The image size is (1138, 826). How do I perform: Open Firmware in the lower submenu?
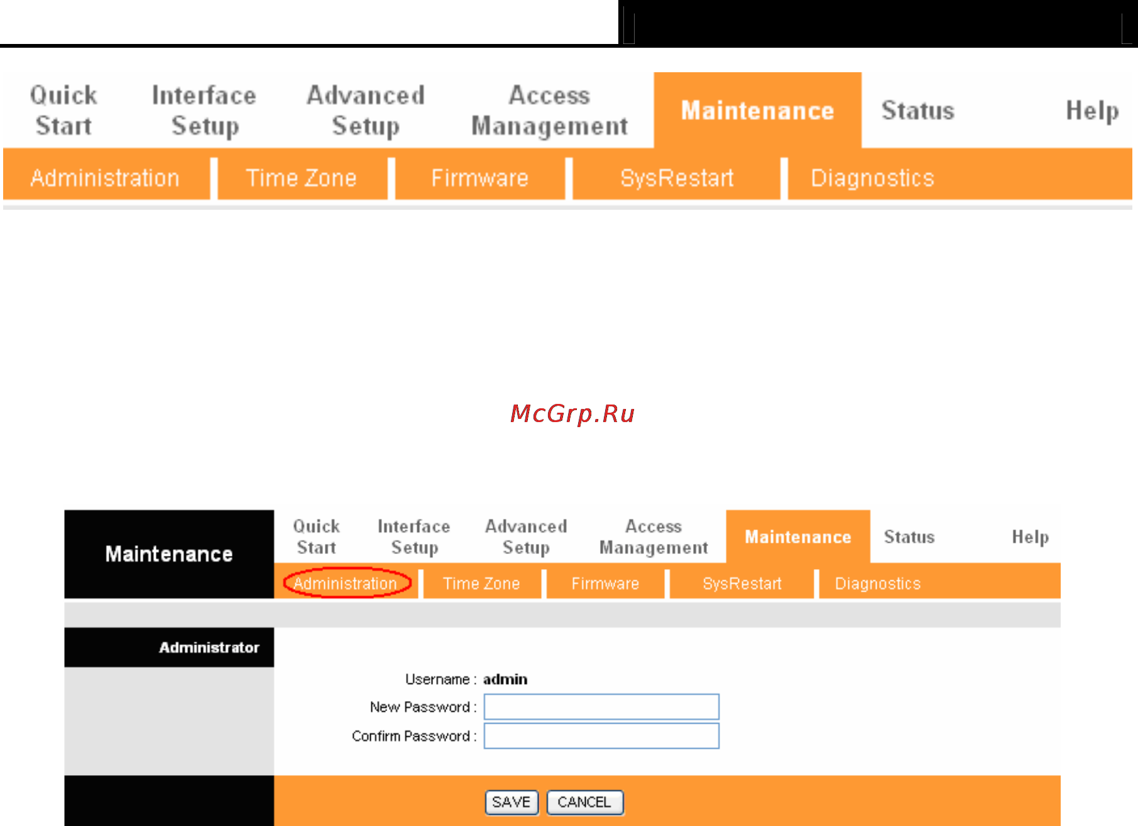[x=605, y=584]
